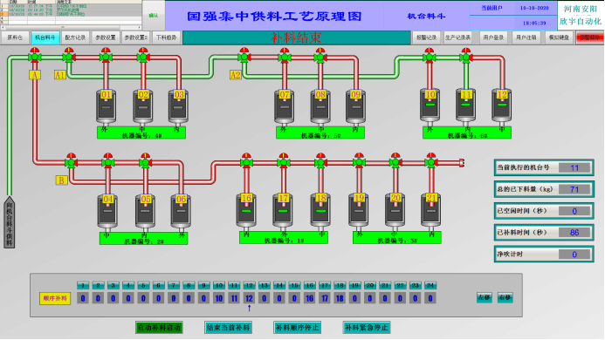Screen dimensions: 605x340
Task: Click the 当前执行的机台号 value field
Action: [x=574, y=167]
